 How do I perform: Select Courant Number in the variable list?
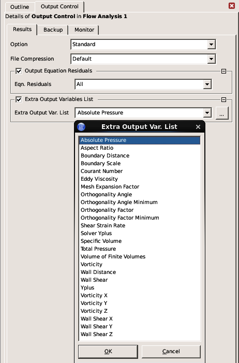(x=140, y=171)
